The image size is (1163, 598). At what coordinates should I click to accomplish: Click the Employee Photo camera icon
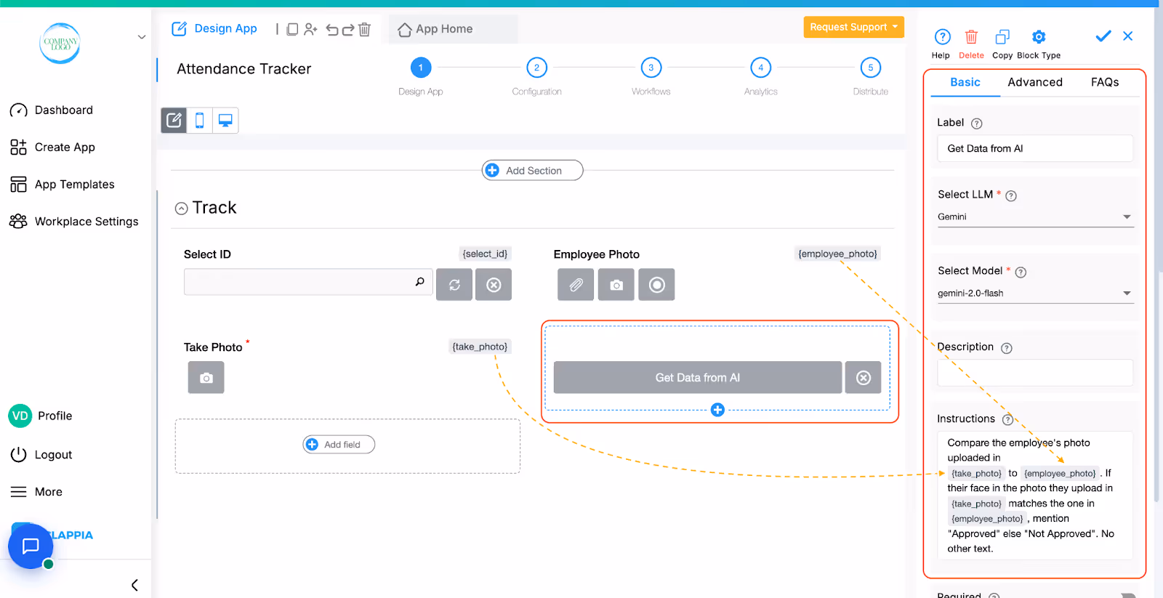click(x=616, y=285)
